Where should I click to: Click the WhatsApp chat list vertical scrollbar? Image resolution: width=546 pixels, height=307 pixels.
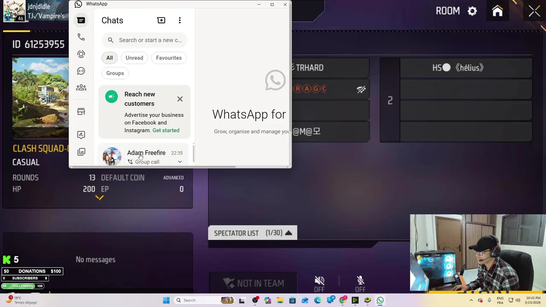point(194,153)
